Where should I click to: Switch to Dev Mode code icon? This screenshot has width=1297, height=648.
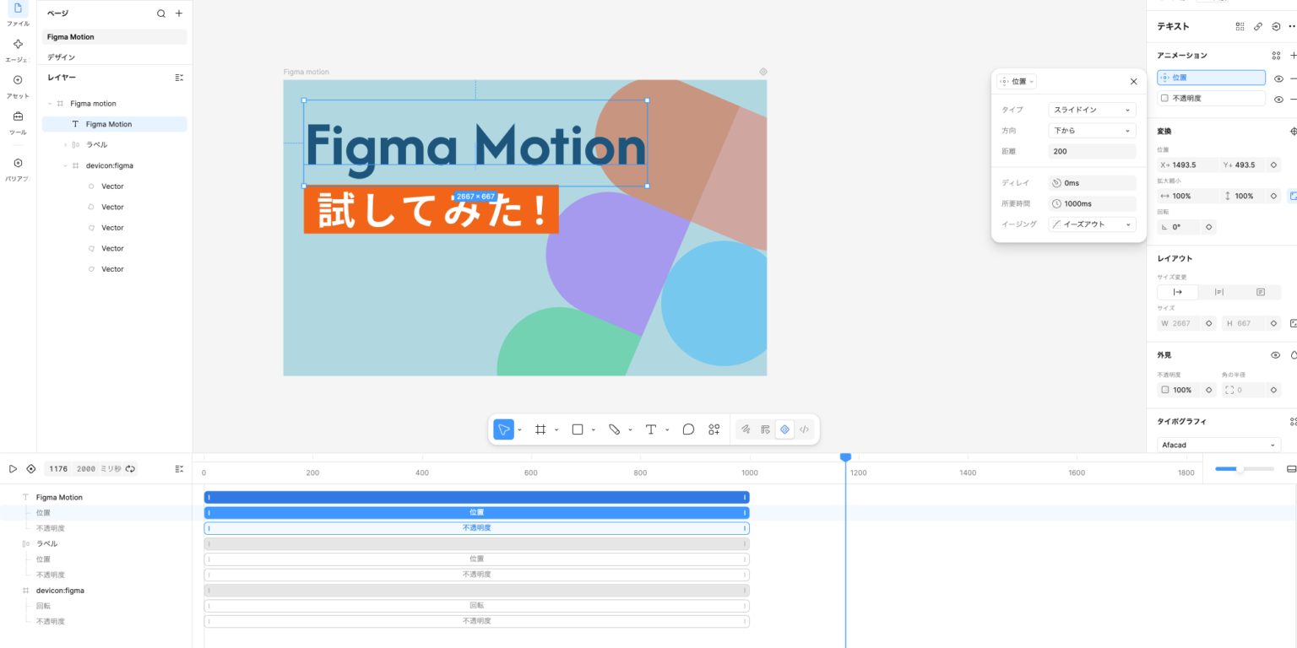click(805, 429)
